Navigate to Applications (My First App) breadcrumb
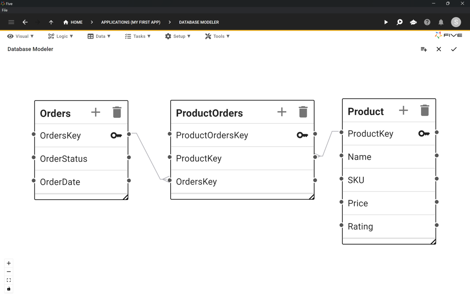The height and width of the screenshot is (298, 470). tap(131, 22)
